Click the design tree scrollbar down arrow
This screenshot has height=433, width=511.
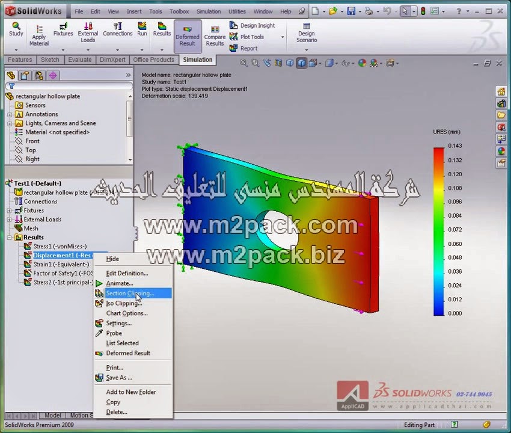(130, 160)
